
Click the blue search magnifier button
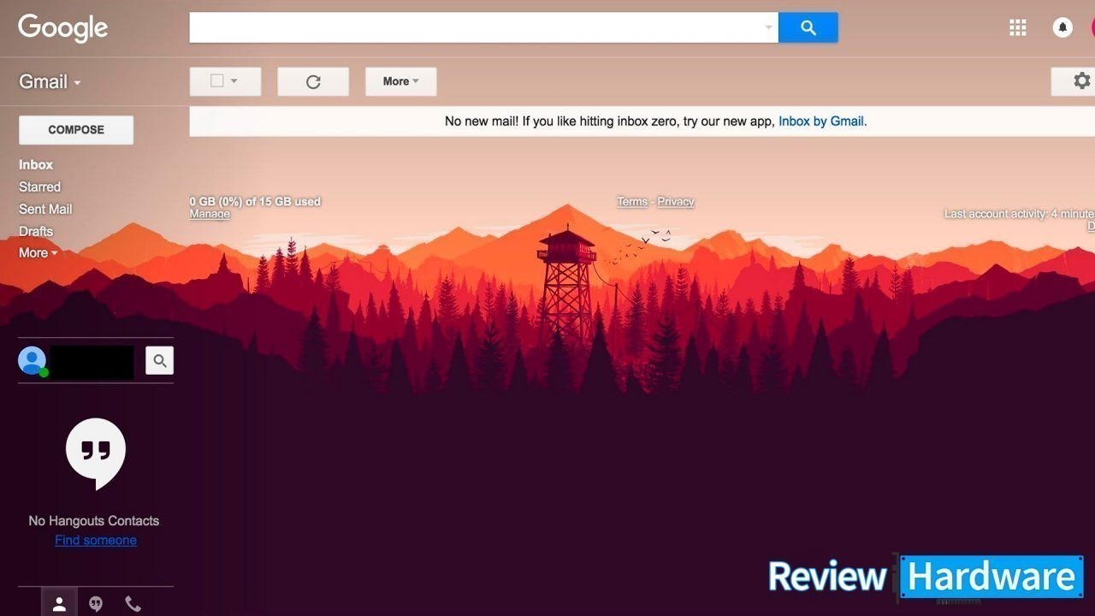click(808, 27)
